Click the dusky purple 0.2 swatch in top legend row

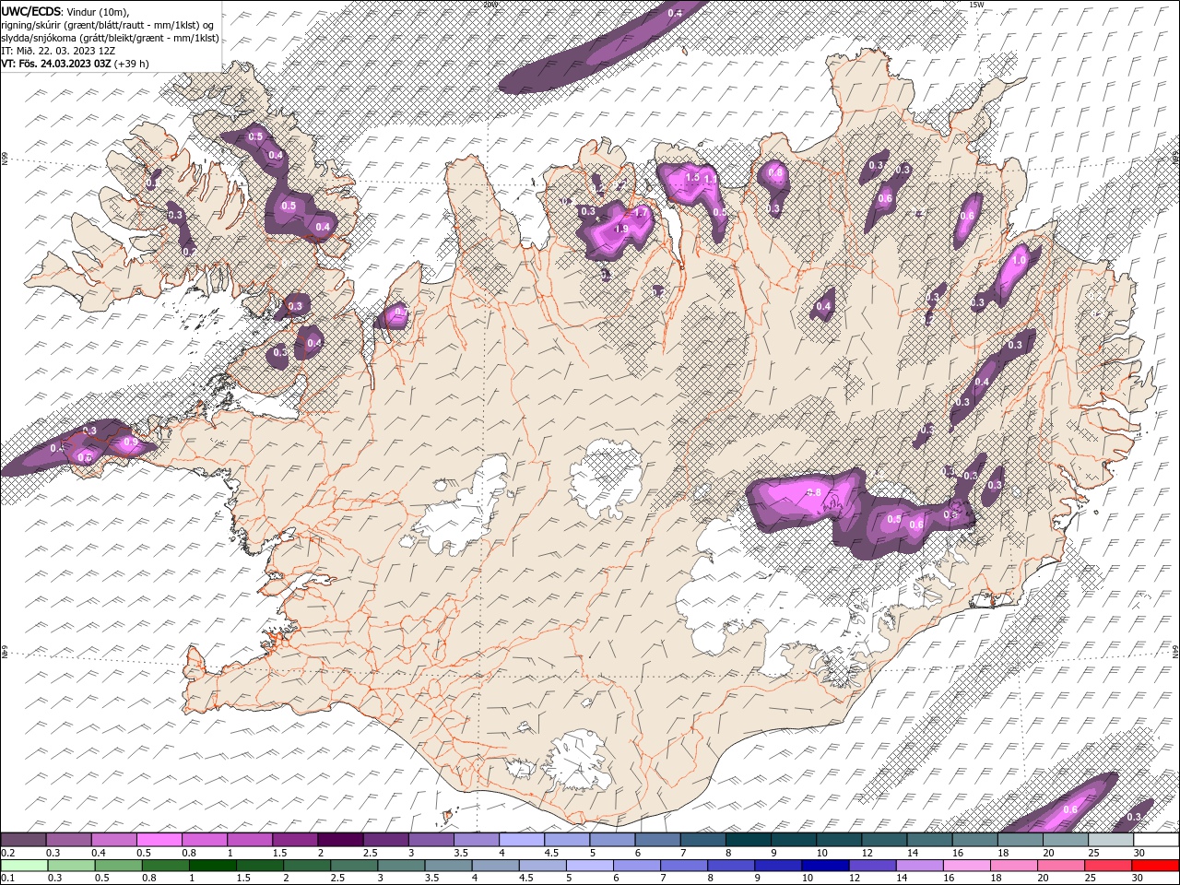point(24,840)
